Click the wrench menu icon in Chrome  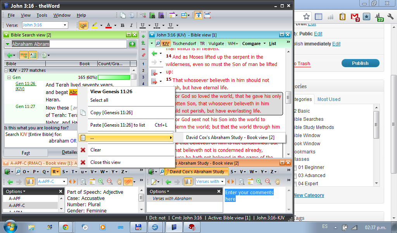coord(390,17)
